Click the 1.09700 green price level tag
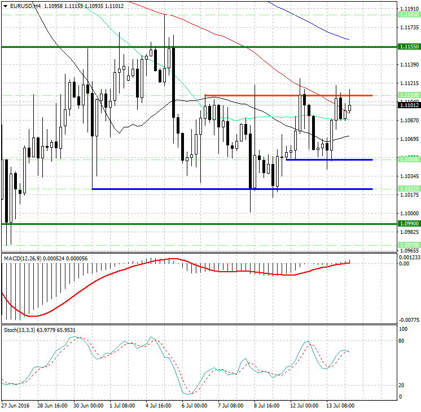Image resolution: width=421 pixels, height=412 pixels. pyautogui.click(x=409, y=245)
